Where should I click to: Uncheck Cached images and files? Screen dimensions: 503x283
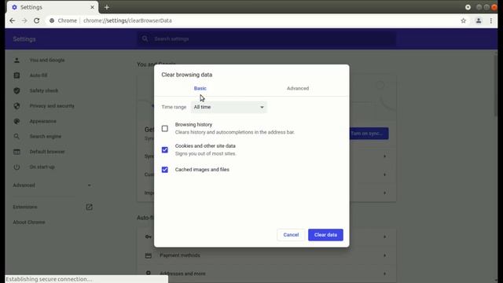[x=164, y=170]
